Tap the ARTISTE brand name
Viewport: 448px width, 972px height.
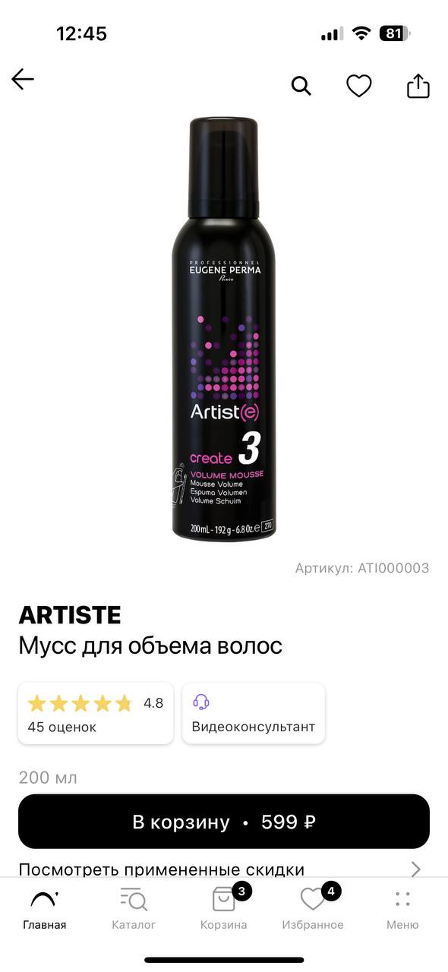70,614
